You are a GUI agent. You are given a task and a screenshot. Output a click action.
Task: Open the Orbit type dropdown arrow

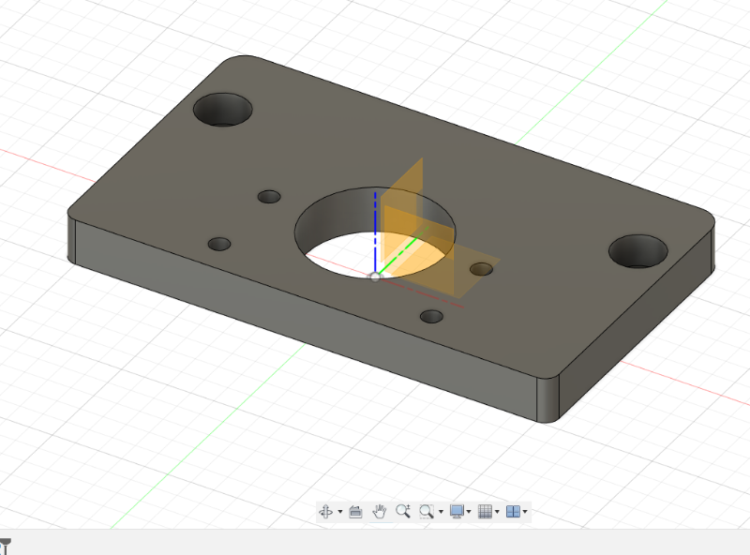[x=339, y=512]
